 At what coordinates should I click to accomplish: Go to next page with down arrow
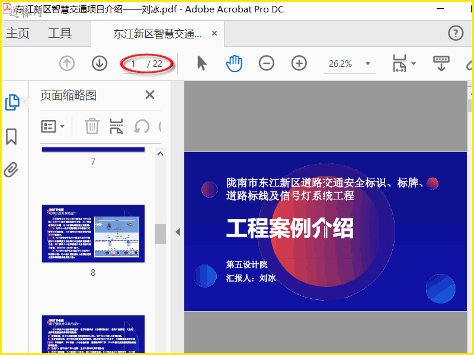coord(100,64)
